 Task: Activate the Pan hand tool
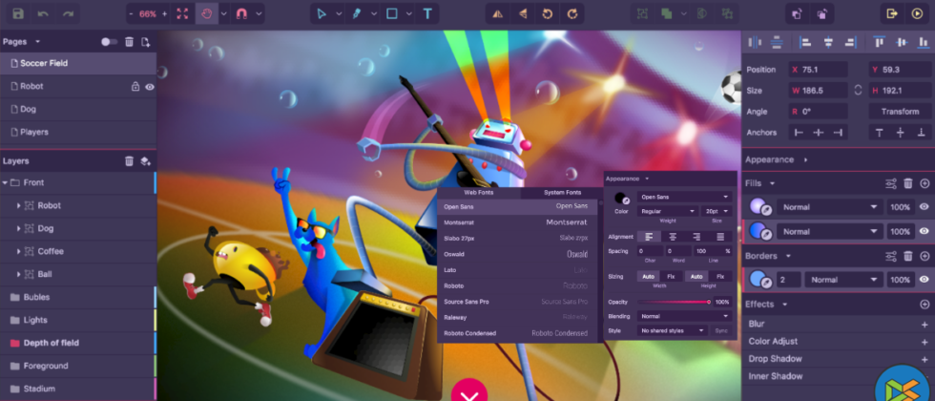click(x=207, y=14)
